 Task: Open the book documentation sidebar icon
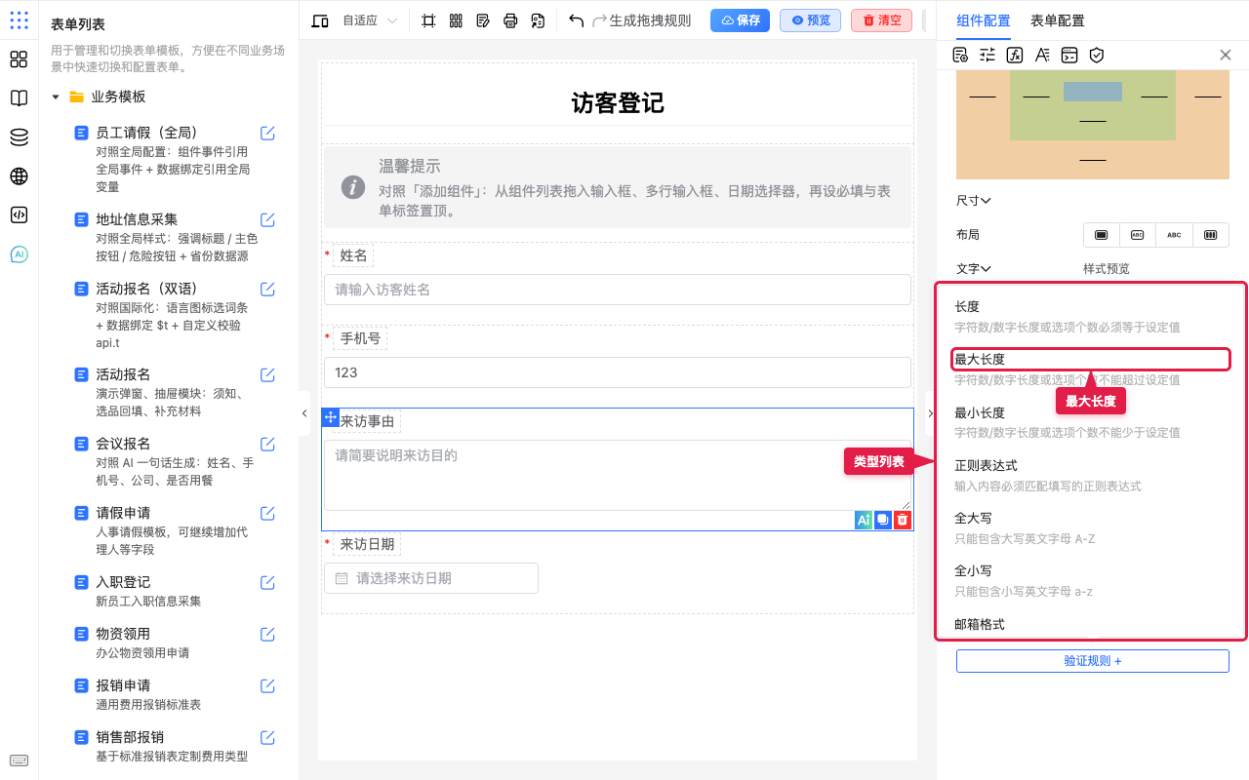click(x=19, y=98)
